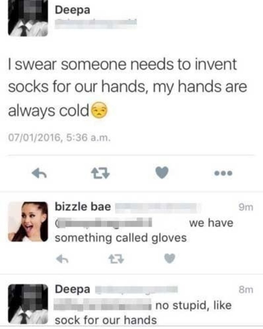Screen dimensions: 263x329
Task: Retweet Deepa's socks for hands tweet
Action: point(101,173)
